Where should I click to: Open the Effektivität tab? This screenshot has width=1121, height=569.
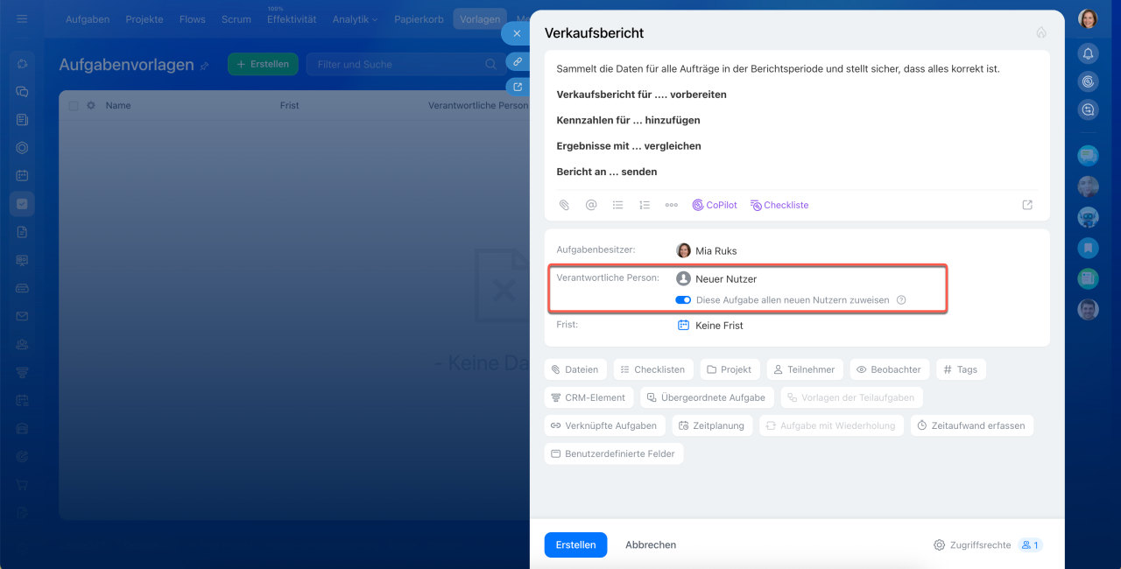(292, 19)
